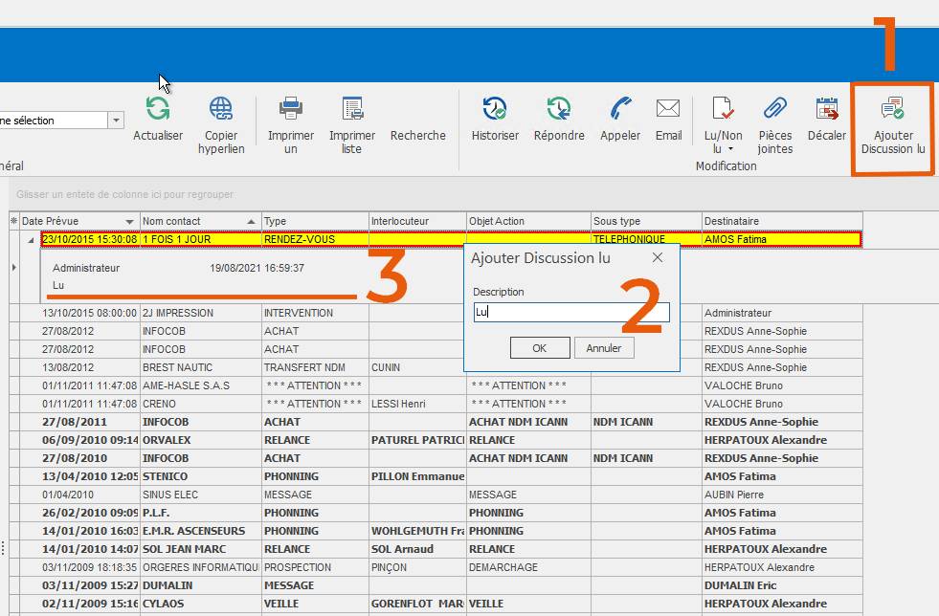Click the Répondre icon

(x=559, y=108)
